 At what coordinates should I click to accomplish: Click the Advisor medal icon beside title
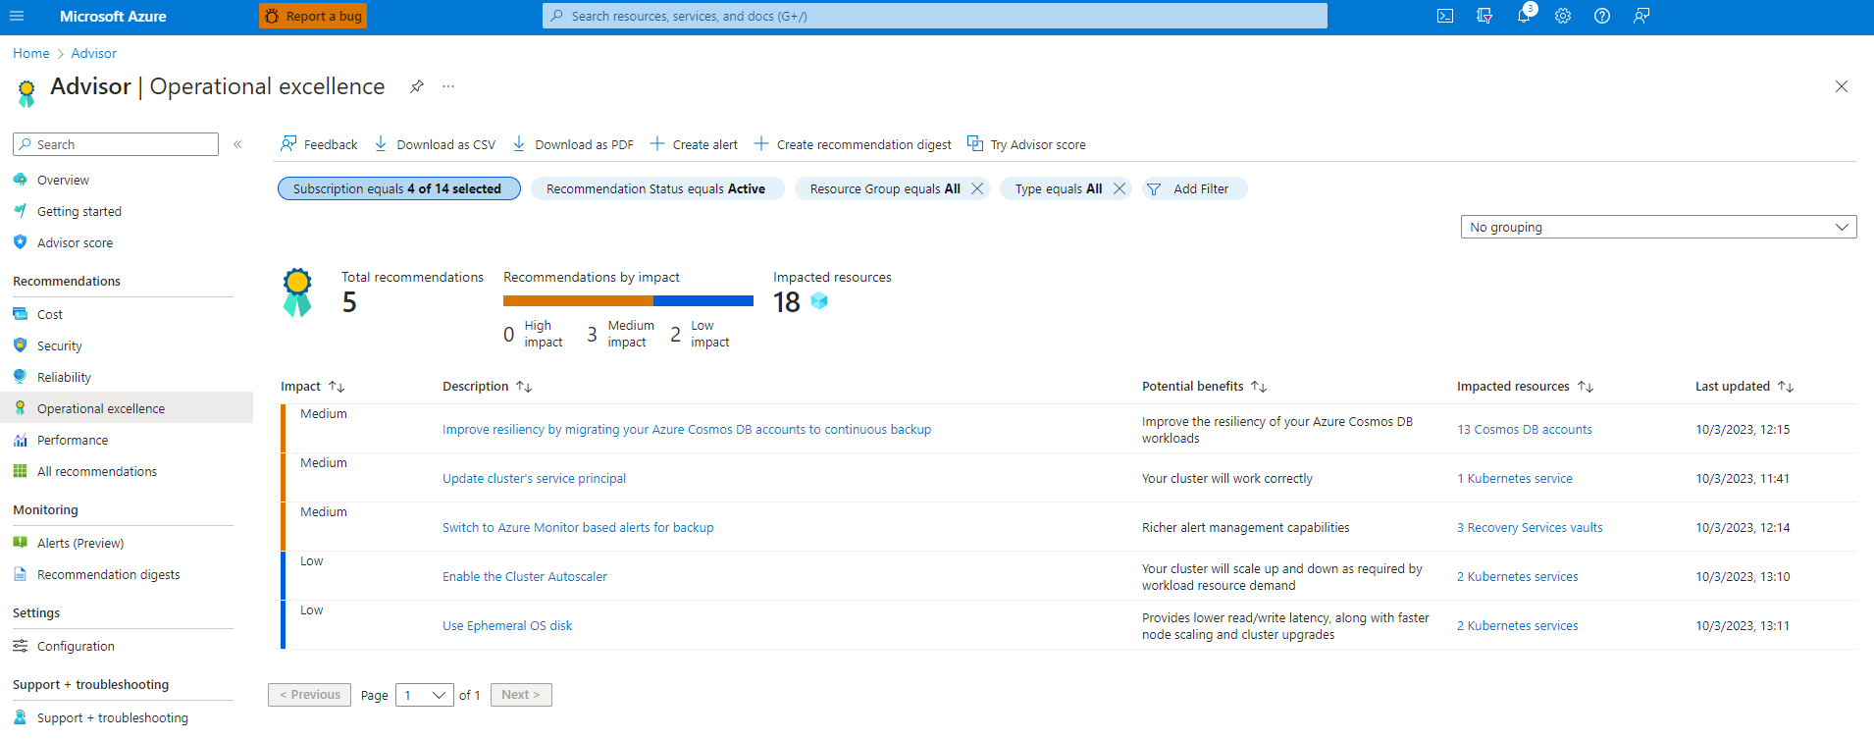(x=26, y=92)
